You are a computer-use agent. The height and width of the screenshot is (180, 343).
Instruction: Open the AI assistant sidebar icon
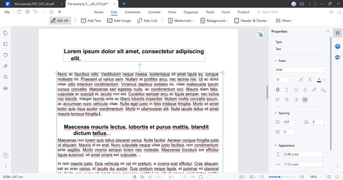338,46
